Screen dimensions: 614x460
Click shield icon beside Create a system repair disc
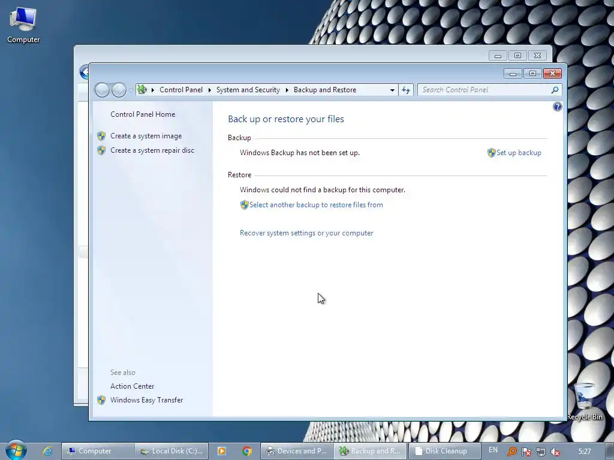pyautogui.click(x=101, y=150)
